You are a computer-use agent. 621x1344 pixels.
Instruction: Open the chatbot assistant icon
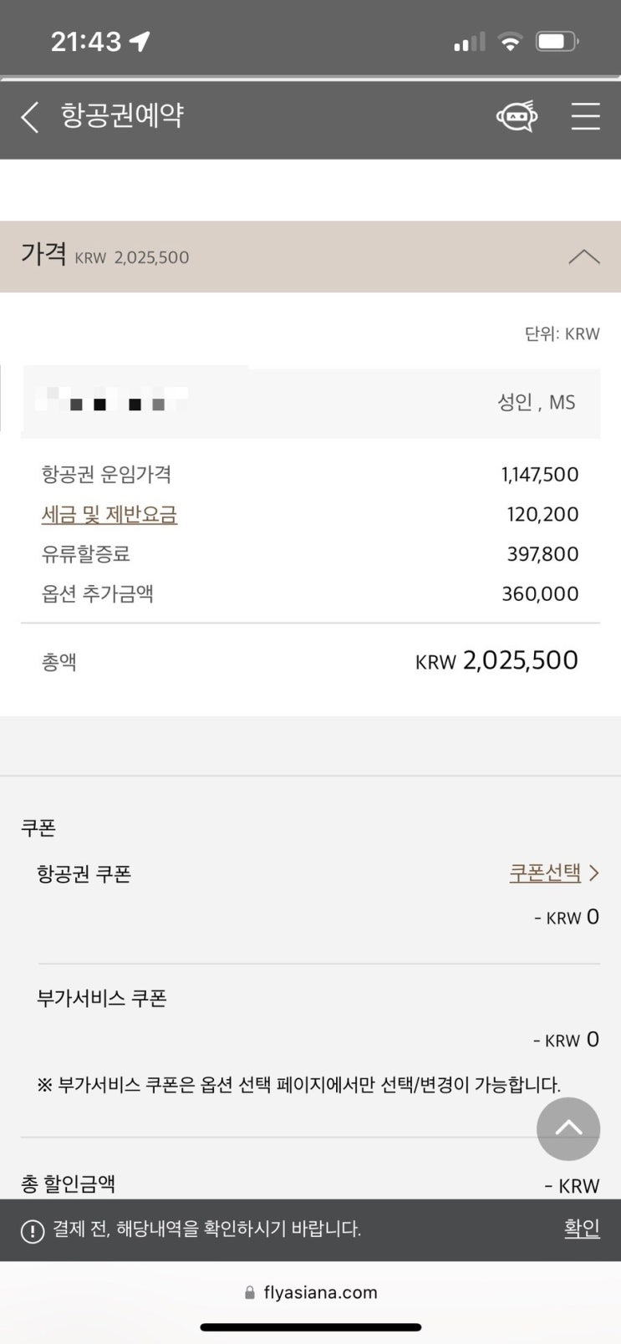pos(517,117)
